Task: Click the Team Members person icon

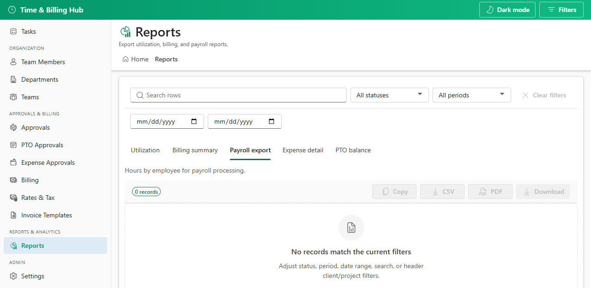Action: point(13,62)
